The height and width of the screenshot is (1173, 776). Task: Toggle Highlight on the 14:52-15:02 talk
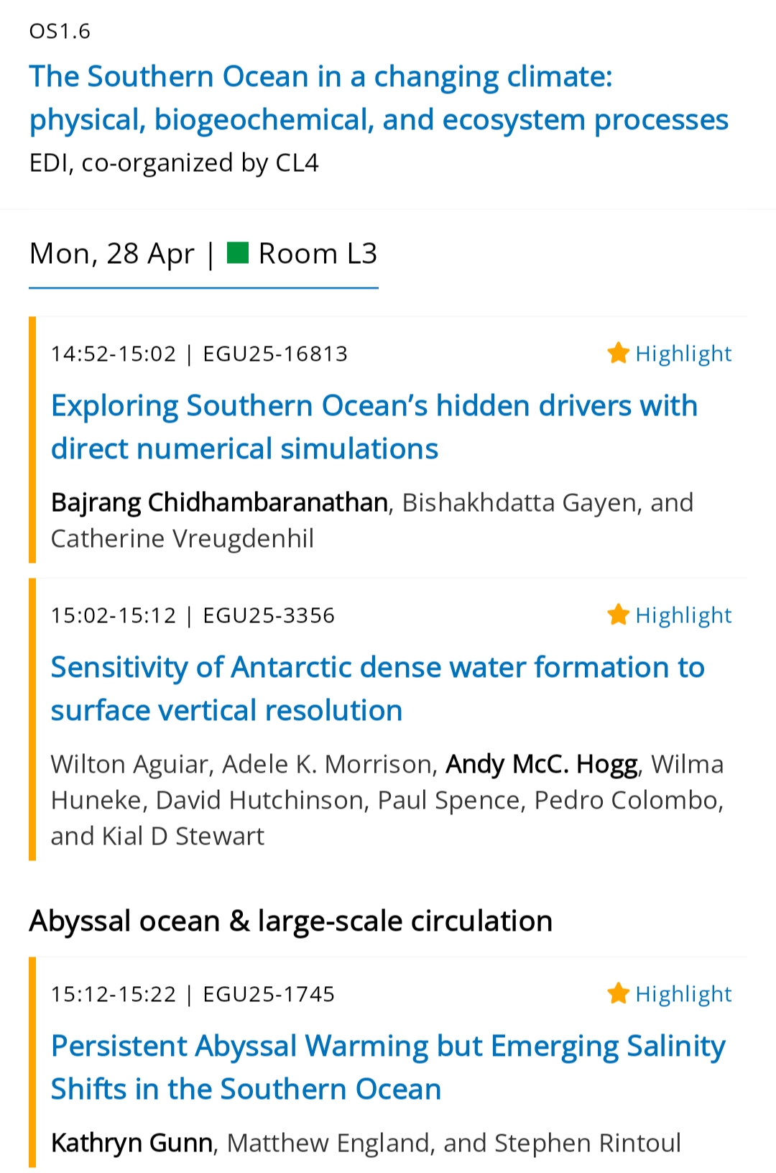(x=683, y=354)
